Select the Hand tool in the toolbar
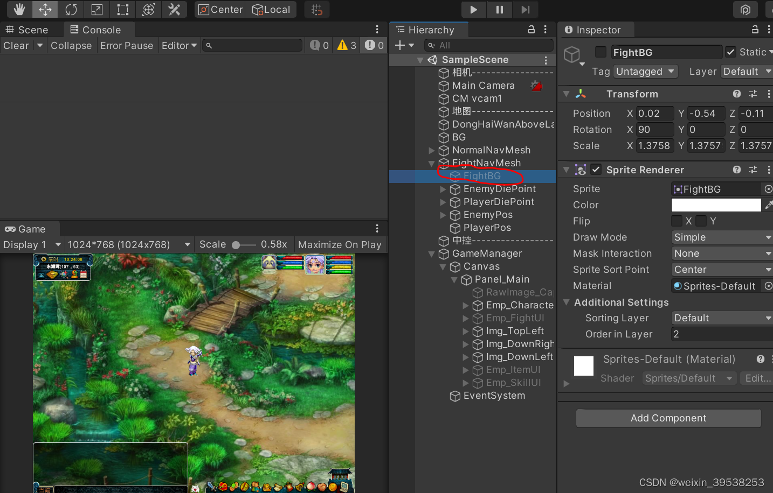Image resolution: width=773 pixels, height=493 pixels. click(19, 9)
